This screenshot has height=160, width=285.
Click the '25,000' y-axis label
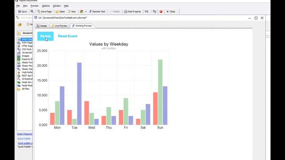click(x=42, y=51)
